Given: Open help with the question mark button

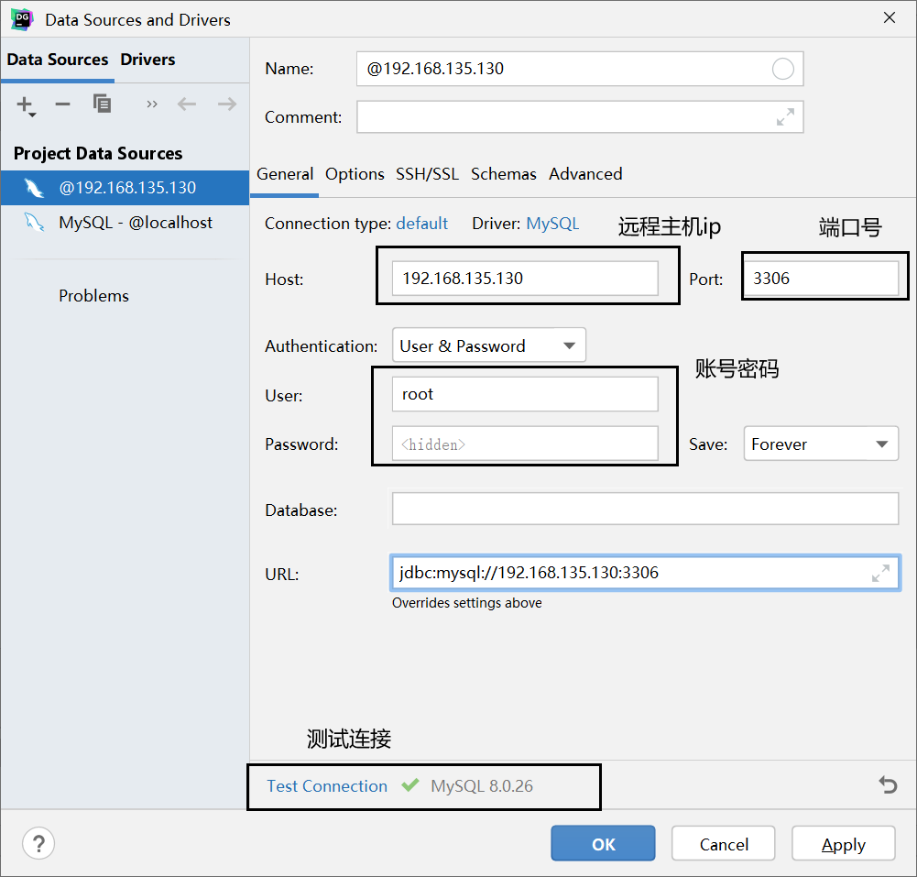Looking at the screenshot, I should (38, 844).
